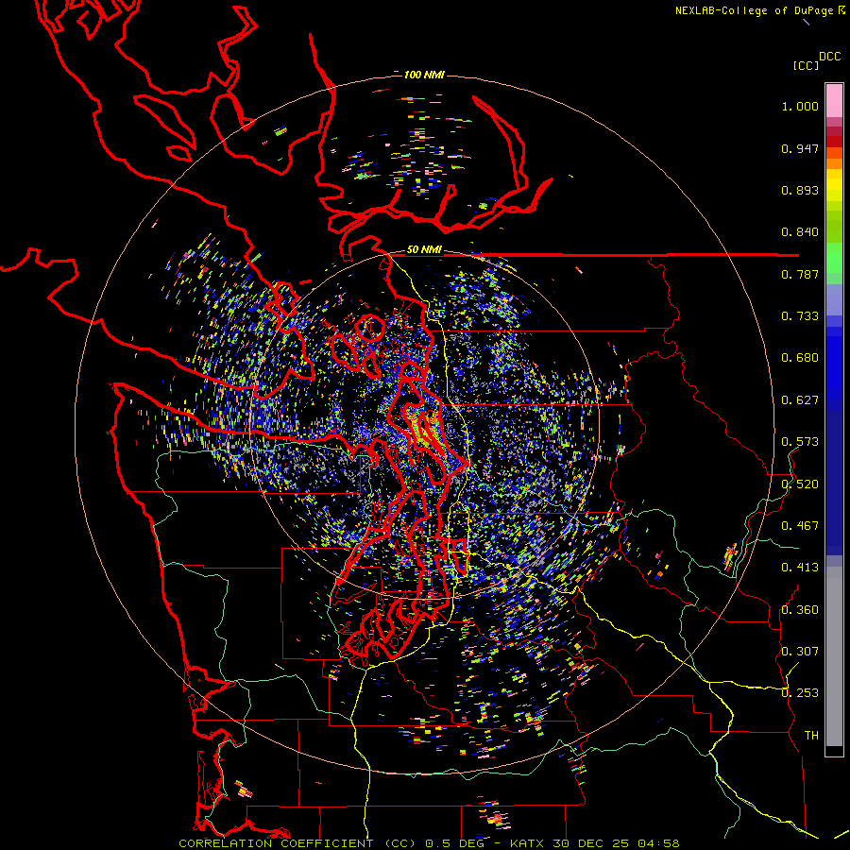Click the 0.573 scale value
Viewport: 850px width, 850px height.
click(800, 442)
